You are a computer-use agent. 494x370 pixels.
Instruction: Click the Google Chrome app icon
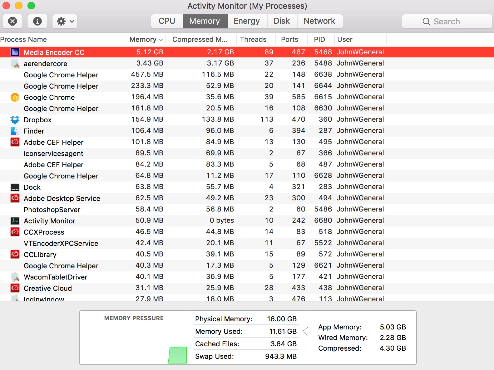pos(15,97)
